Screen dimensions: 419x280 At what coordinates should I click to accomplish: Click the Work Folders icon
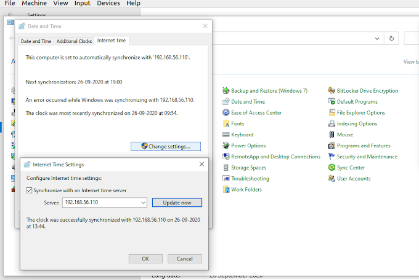pyautogui.click(x=226, y=189)
